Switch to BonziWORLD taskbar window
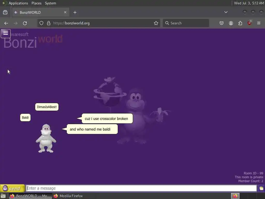Viewport: 265px width, 199px height. 31,196
